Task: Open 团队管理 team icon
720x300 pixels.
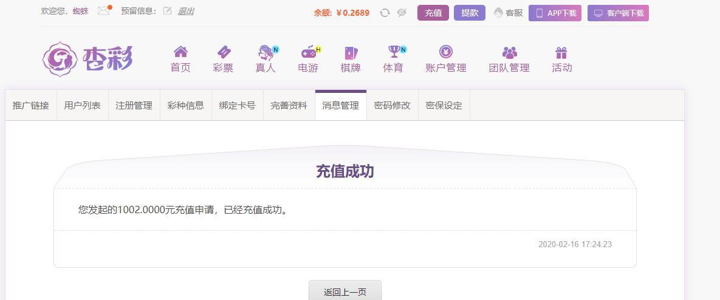Action: 509,52
